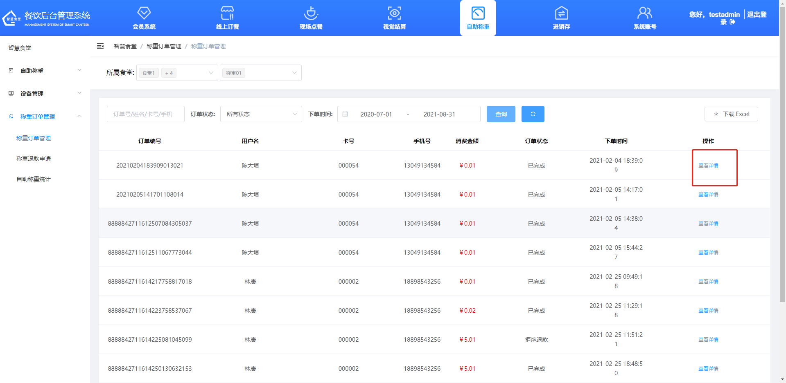The width and height of the screenshot is (786, 383).
Task: View details of order 20210204183909013021
Action: pyautogui.click(x=708, y=166)
